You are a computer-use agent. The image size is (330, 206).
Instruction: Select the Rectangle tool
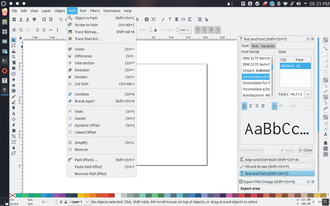click(x=14, y=68)
